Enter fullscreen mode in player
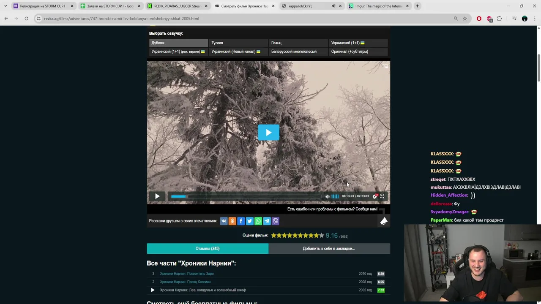 (x=382, y=196)
